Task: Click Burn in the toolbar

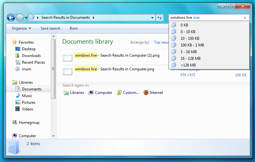Action: (74, 28)
